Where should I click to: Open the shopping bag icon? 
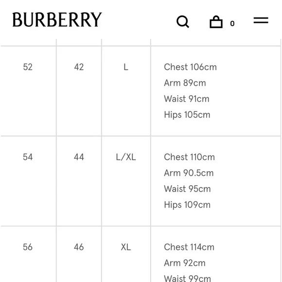(216, 22)
